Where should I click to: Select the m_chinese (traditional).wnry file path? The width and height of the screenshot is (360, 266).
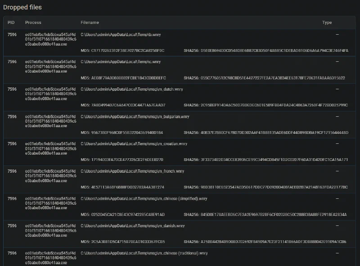pyautogui.click(x=144, y=253)
